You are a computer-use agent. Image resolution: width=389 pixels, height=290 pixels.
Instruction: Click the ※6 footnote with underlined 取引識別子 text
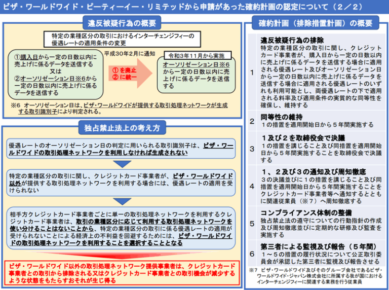pos(119,108)
